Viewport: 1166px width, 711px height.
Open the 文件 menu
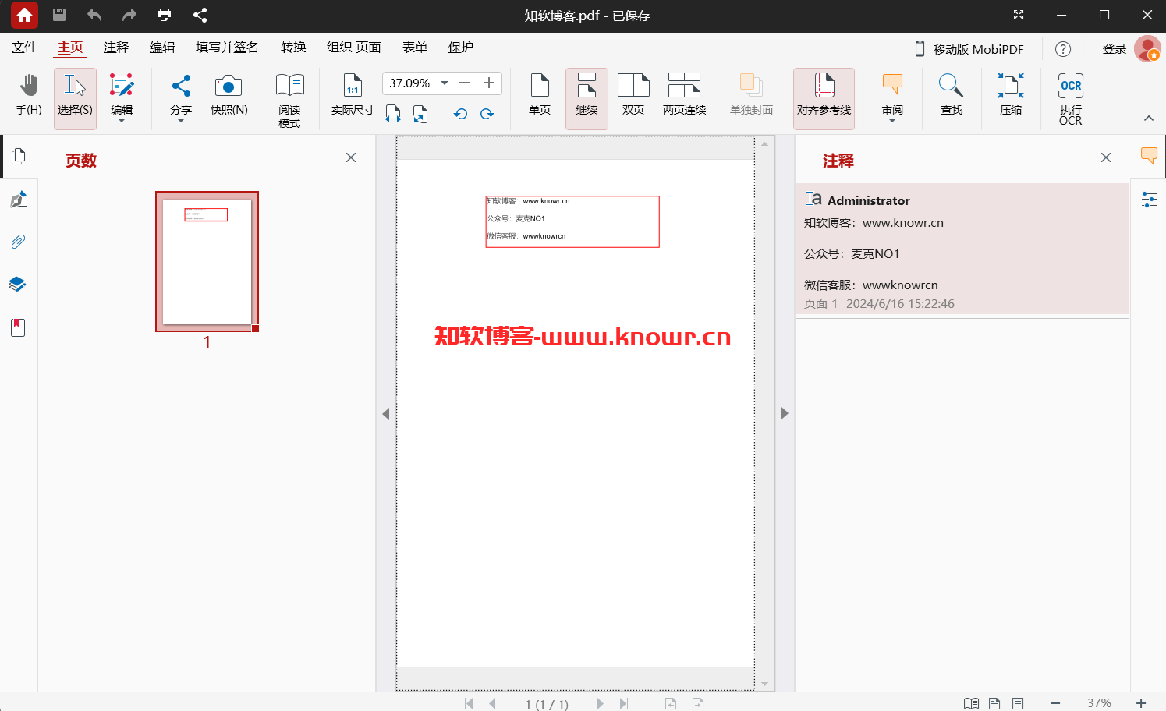(x=24, y=48)
